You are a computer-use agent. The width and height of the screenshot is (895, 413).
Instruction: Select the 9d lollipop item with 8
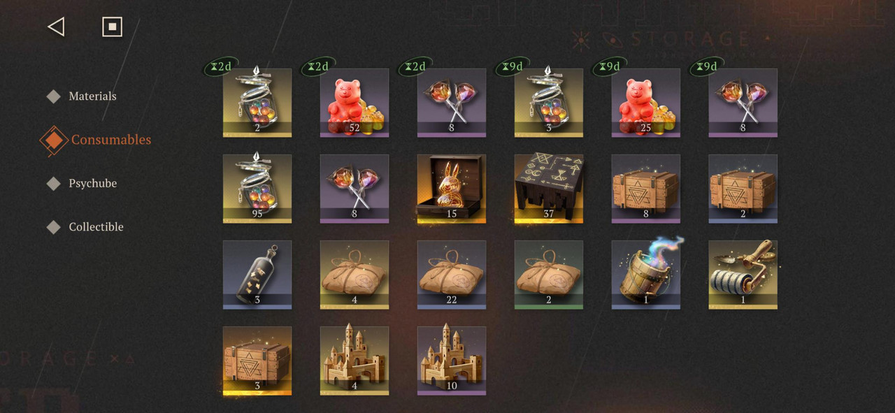click(x=743, y=103)
